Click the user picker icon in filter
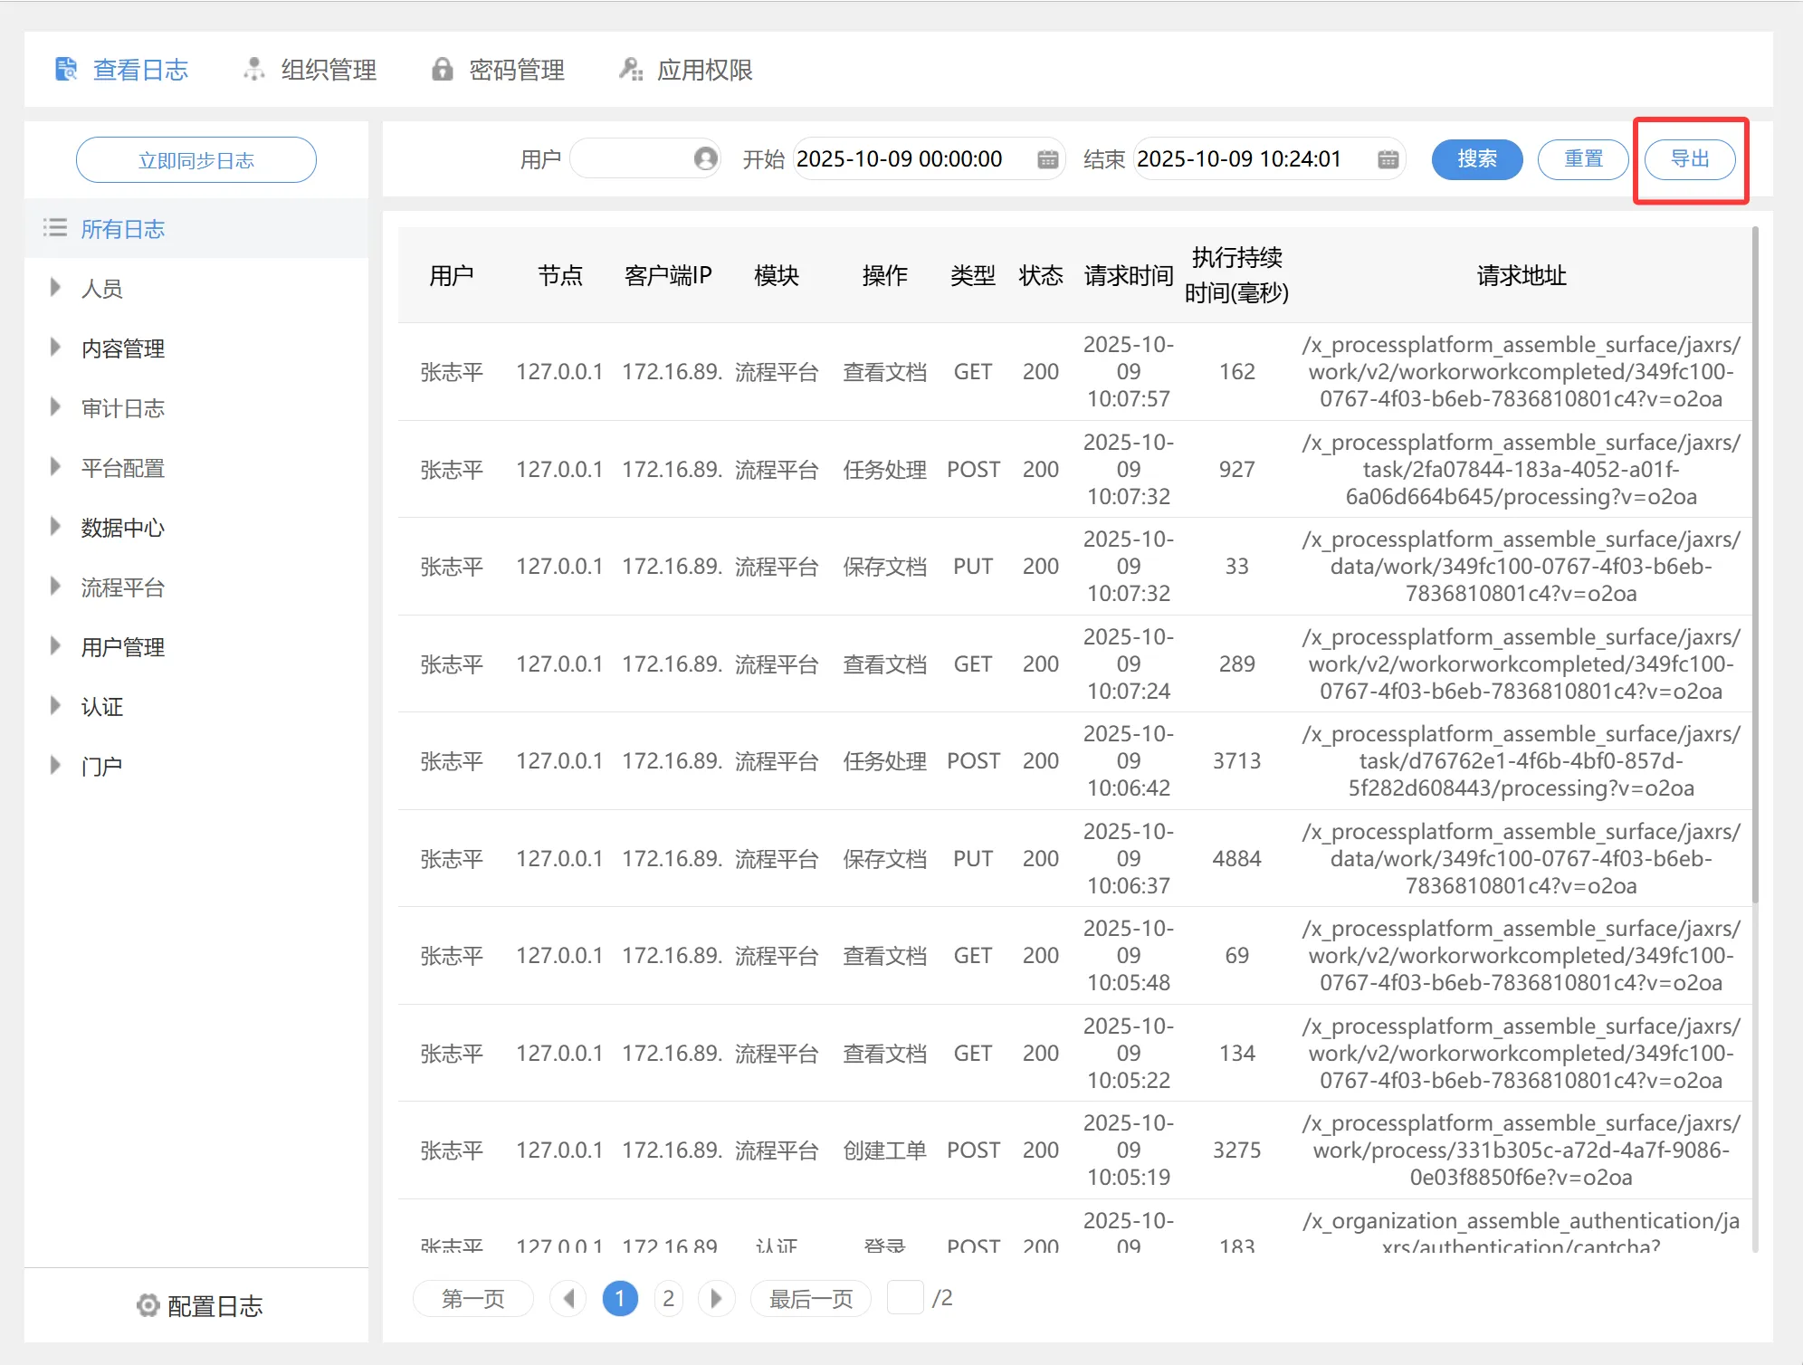The image size is (1803, 1365). pos(705,159)
